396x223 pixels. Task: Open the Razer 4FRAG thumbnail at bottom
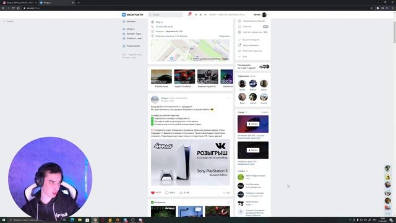(x=163, y=211)
